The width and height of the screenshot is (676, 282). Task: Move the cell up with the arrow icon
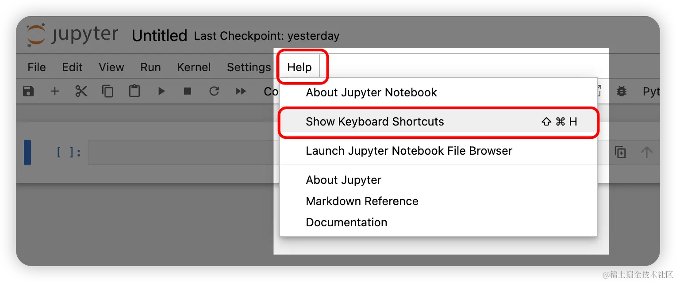pos(646,152)
